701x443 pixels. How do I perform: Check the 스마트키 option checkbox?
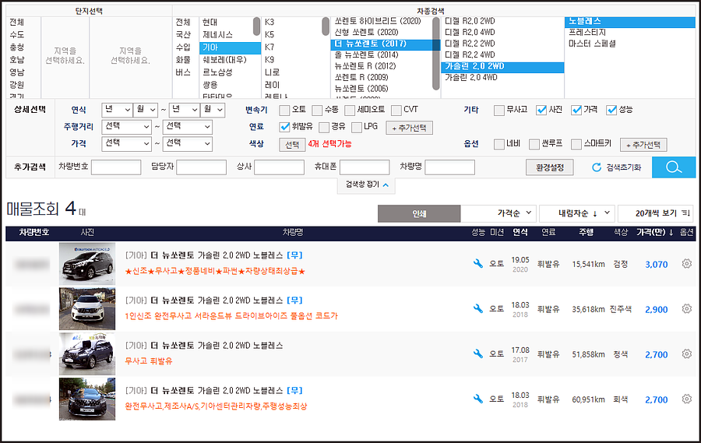coord(576,144)
